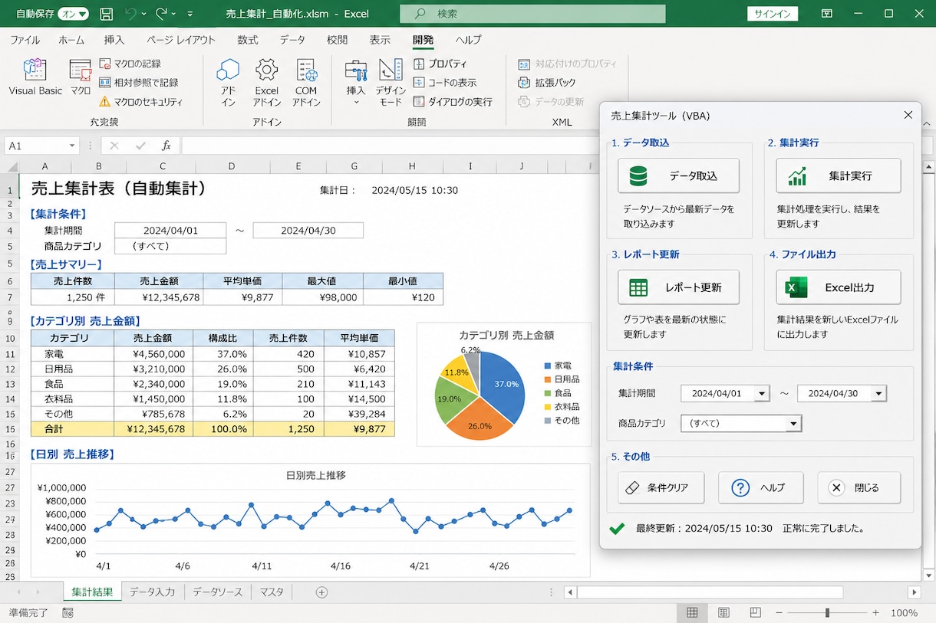Click the 集計実行 button
Screen dimensions: 936x623
pos(838,175)
